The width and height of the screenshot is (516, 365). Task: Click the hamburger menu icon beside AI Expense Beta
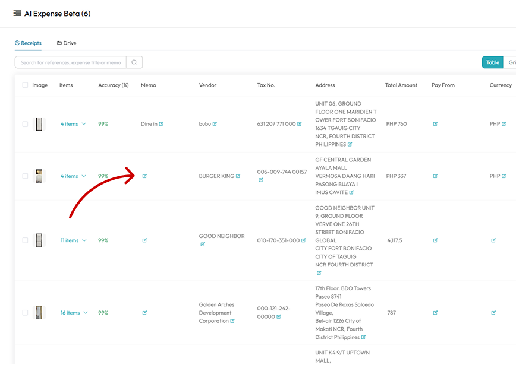(17, 13)
